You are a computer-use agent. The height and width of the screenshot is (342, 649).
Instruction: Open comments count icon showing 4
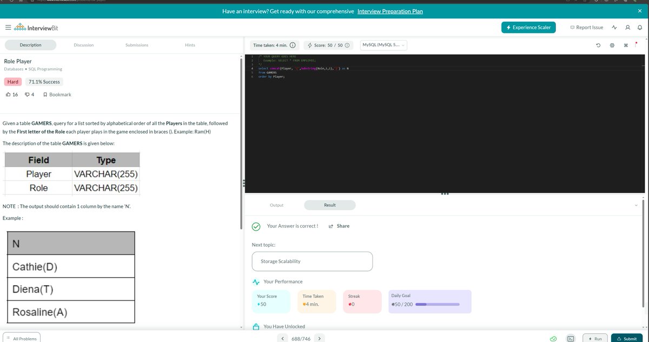[x=27, y=95]
